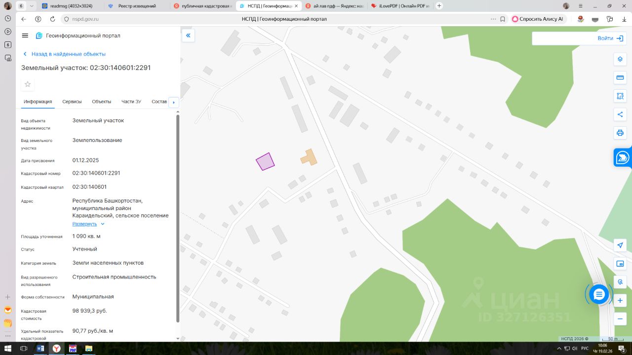Share the map link
This screenshot has height=355, width=632.
point(620,114)
